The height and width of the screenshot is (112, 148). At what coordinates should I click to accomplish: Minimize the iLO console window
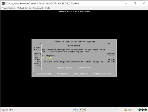(126, 3)
